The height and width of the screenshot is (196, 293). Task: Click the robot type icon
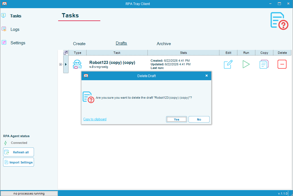[77, 64]
